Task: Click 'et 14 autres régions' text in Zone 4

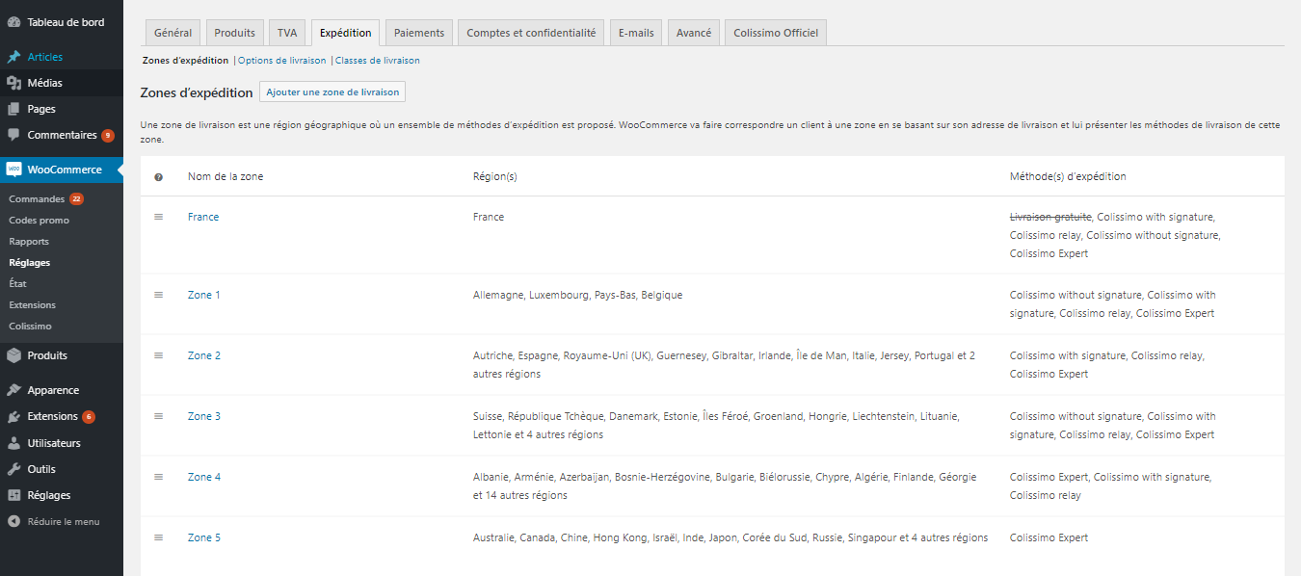Action: click(520, 495)
